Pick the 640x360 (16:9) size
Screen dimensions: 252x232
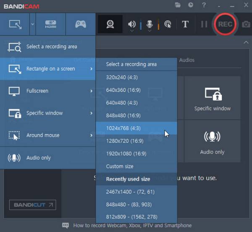[x=136, y=90]
